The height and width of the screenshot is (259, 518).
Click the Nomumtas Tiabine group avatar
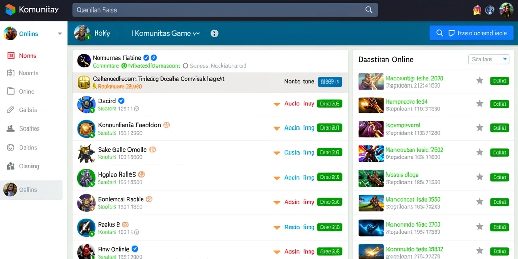84,61
